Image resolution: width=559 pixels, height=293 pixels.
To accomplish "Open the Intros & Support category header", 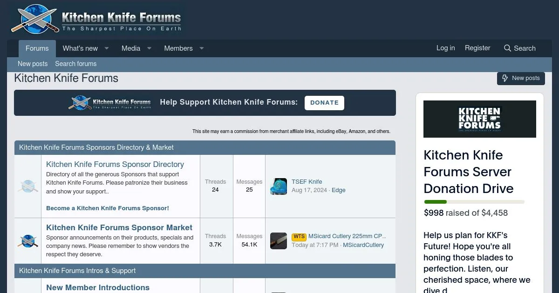I will tap(77, 271).
